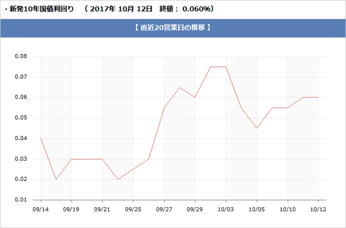Click the 0.08 y-axis value label
The width and height of the screenshot is (346, 228).
tap(21, 56)
